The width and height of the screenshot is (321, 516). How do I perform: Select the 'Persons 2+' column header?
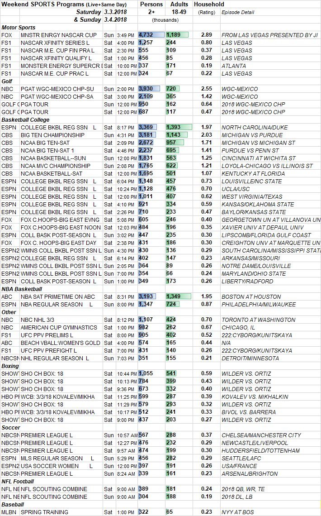[x=151, y=8]
